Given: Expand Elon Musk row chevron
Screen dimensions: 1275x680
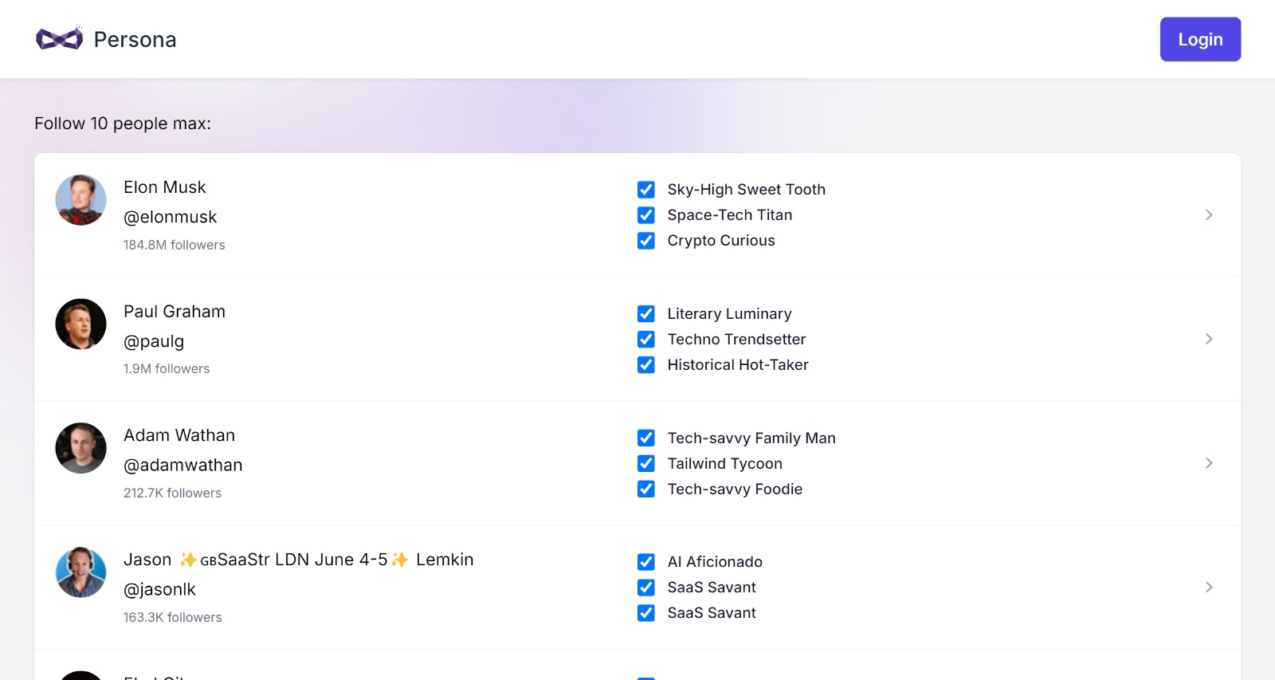Looking at the screenshot, I should [1208, 215].
